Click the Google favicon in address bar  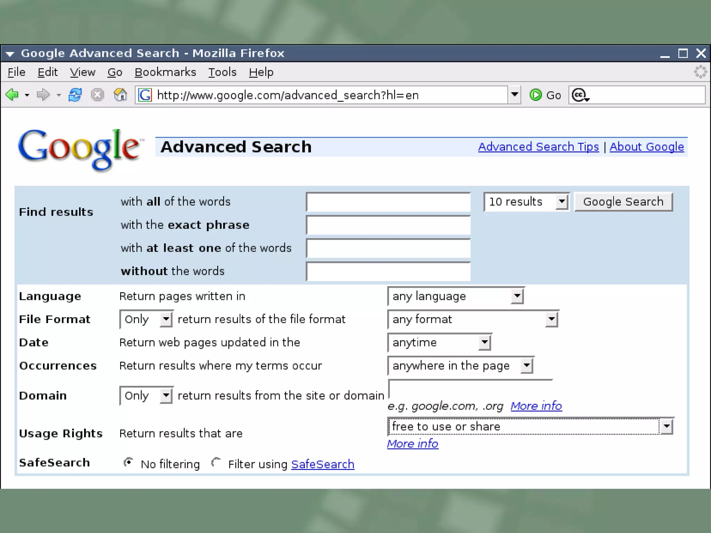pos(145,95)
